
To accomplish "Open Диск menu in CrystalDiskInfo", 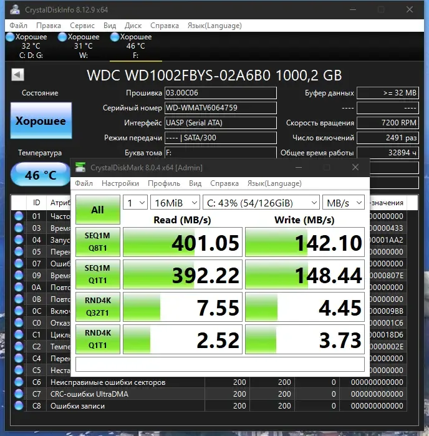I will pos(133,26).
